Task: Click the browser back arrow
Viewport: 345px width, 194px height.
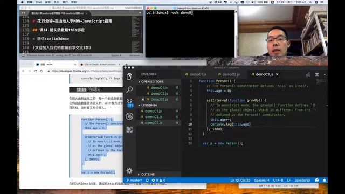Action: tap(24, 71)
